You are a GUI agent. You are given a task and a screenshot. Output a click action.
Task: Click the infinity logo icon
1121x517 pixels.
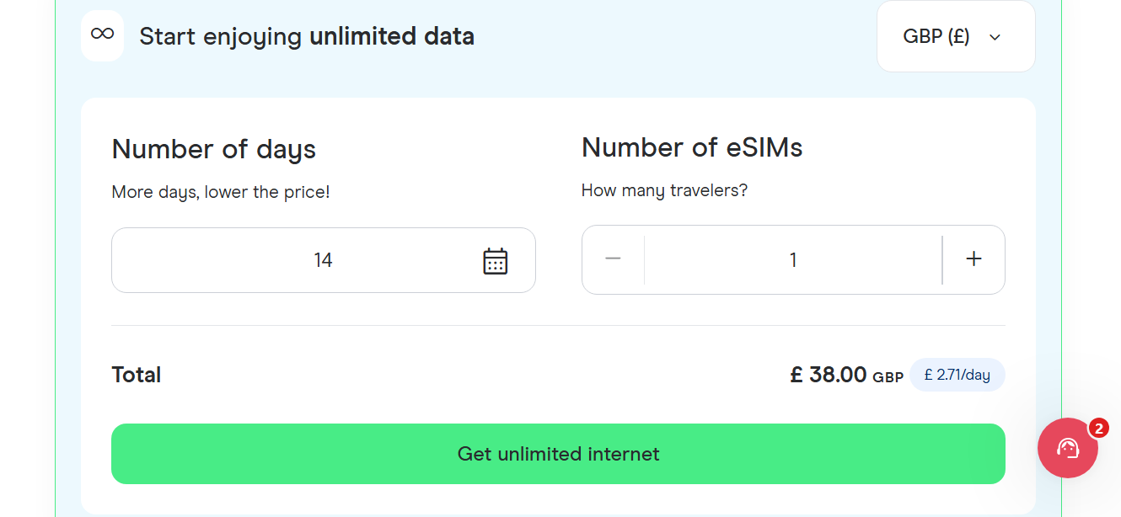click(x=102, y=35)
